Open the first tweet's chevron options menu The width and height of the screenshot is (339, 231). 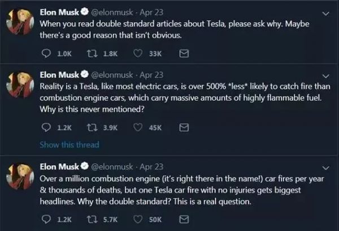(x=324, y=14)
